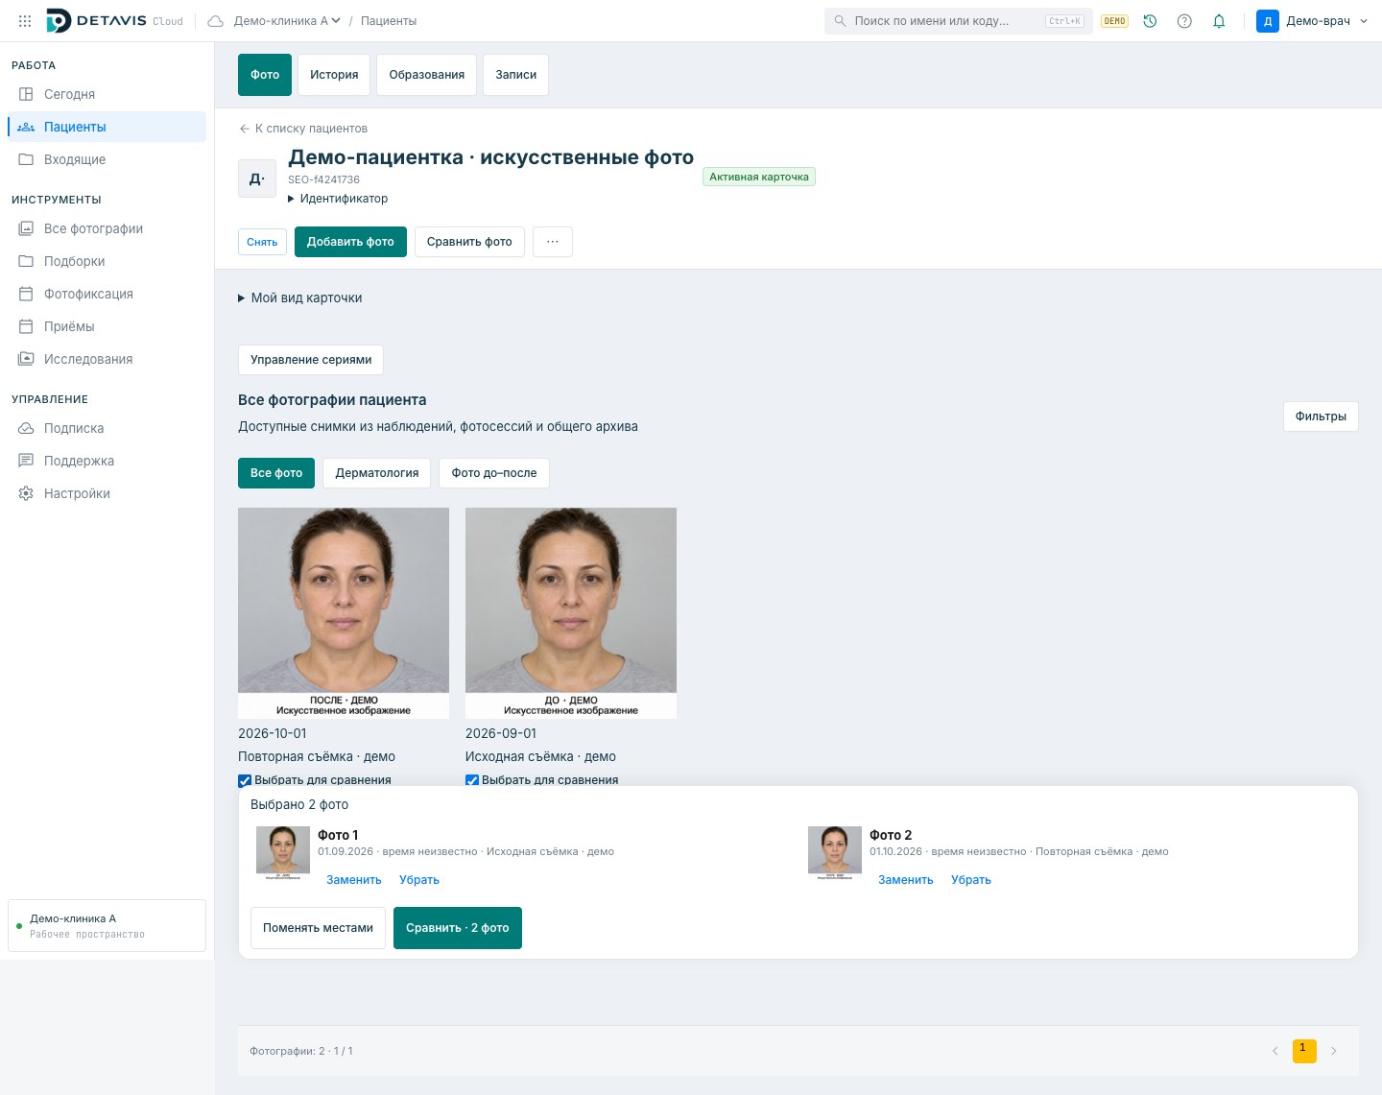
Task: Click the Detavis Cloud logo
Action: (114, 20)
